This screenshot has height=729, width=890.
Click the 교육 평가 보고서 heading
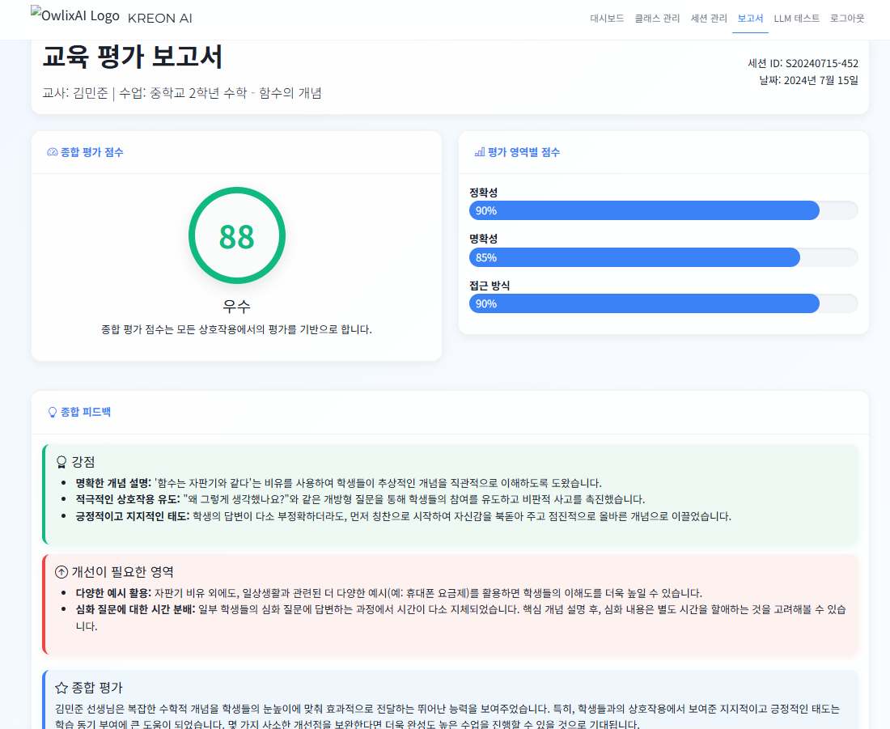(132, 57)
